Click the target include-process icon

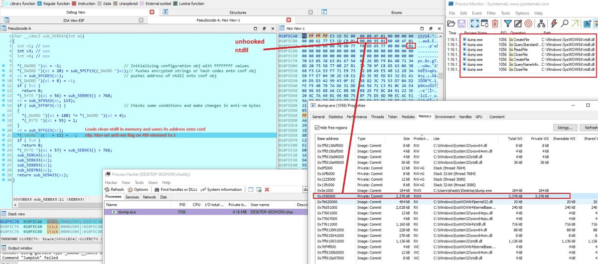(528, 23)
